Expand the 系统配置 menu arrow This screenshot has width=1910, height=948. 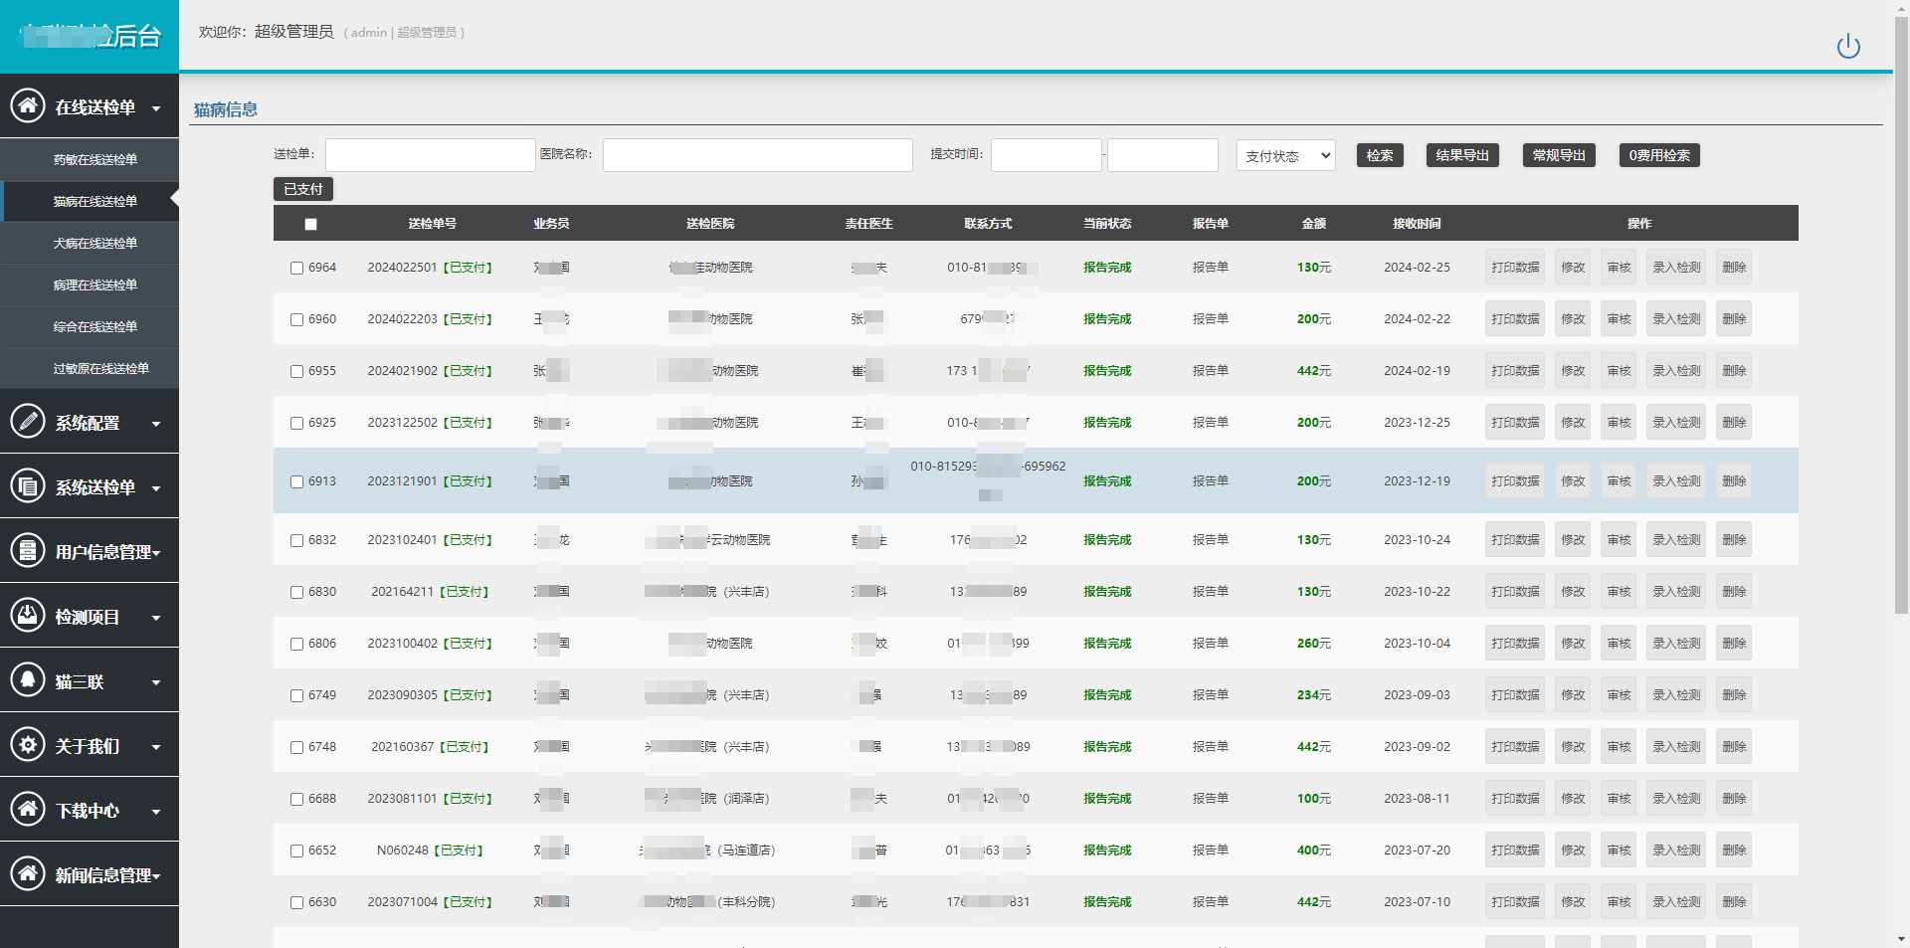point(156,424)
